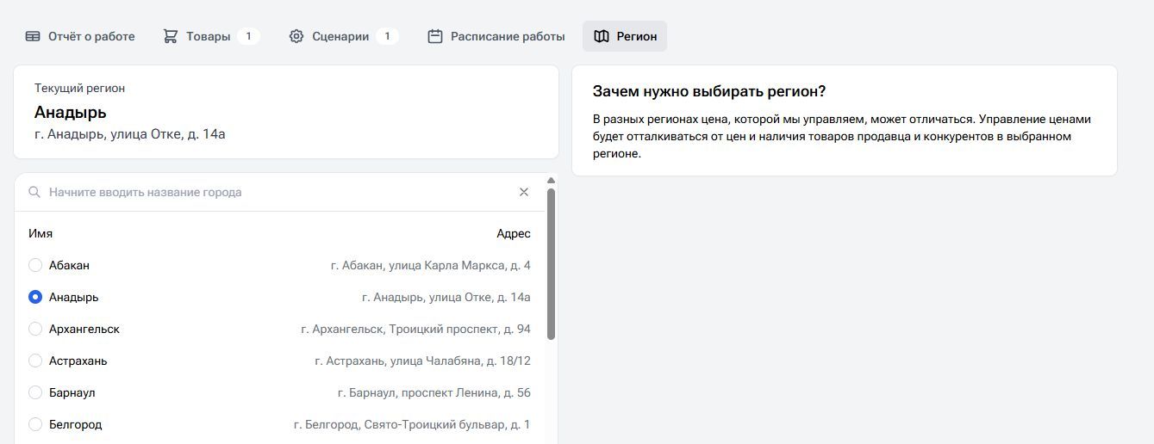Click the city name search field
Viewport: 1154px width, 444px height.
(276, 192)
